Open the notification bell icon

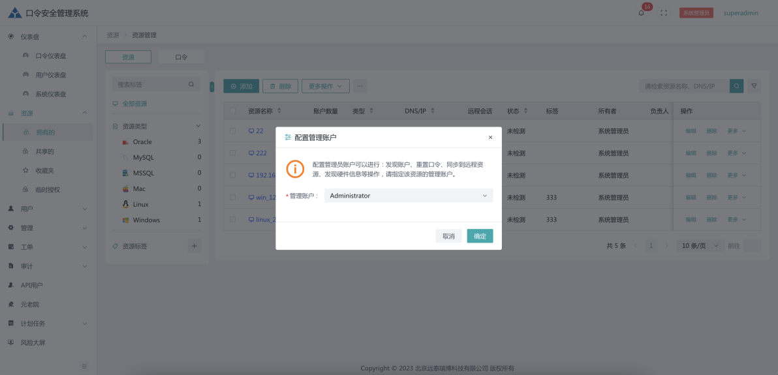coord(641,13)
